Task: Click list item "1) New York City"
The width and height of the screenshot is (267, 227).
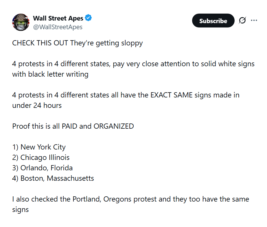Action: pyautogui.click(x=39, y=147)
